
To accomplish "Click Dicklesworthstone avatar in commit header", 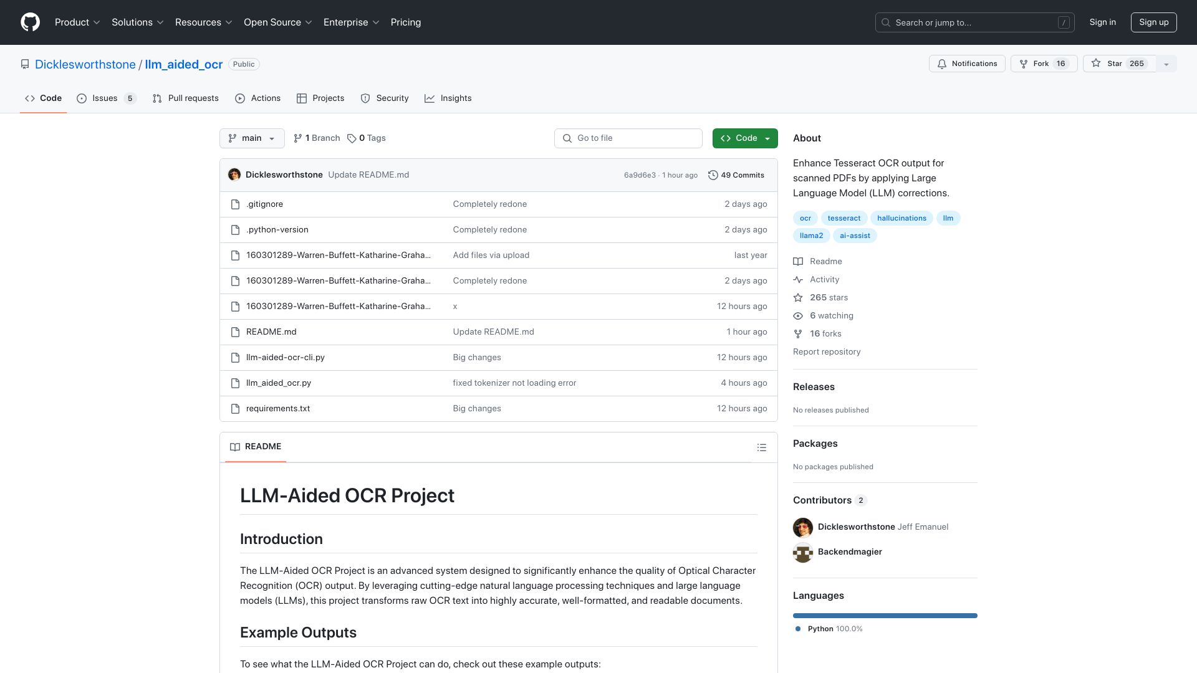I will pyautogui.click(x=234, y=175).
